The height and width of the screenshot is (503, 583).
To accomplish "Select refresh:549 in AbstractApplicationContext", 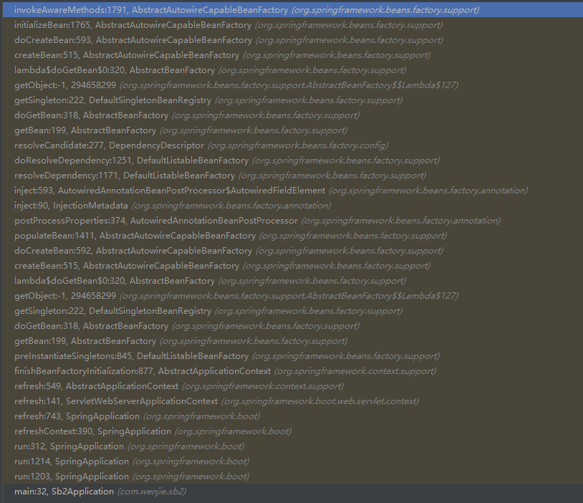I will pyautogui.click(x=293, y=386).
